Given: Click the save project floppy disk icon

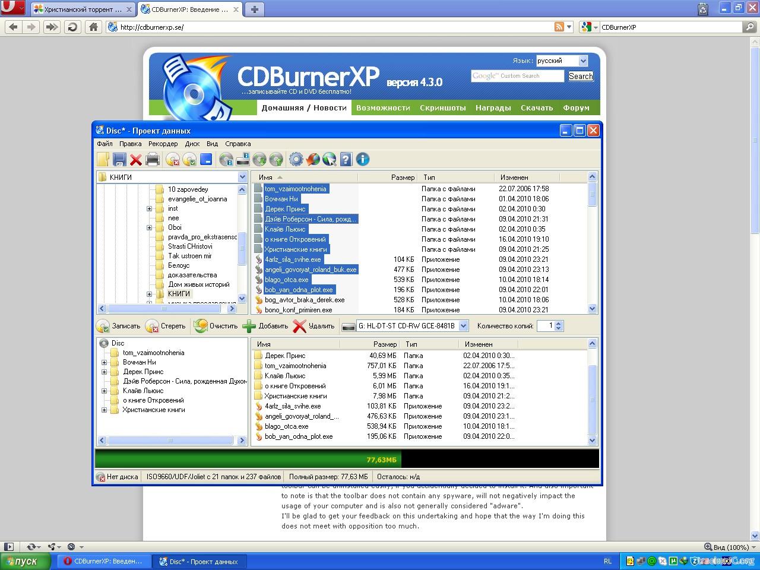Looking at the screenshot, I should point(119,159).
